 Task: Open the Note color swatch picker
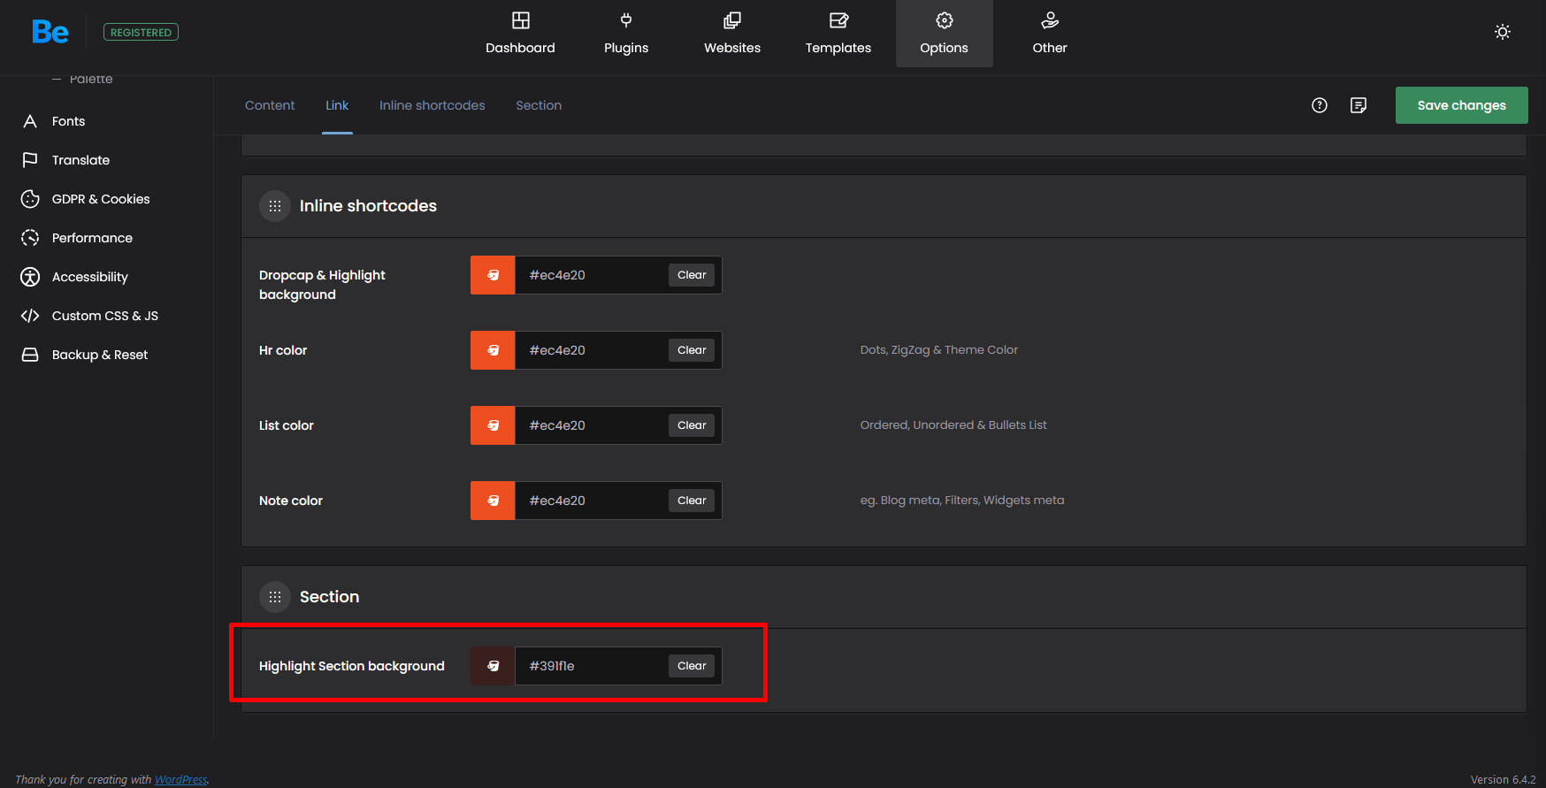[x=493, y=501]
